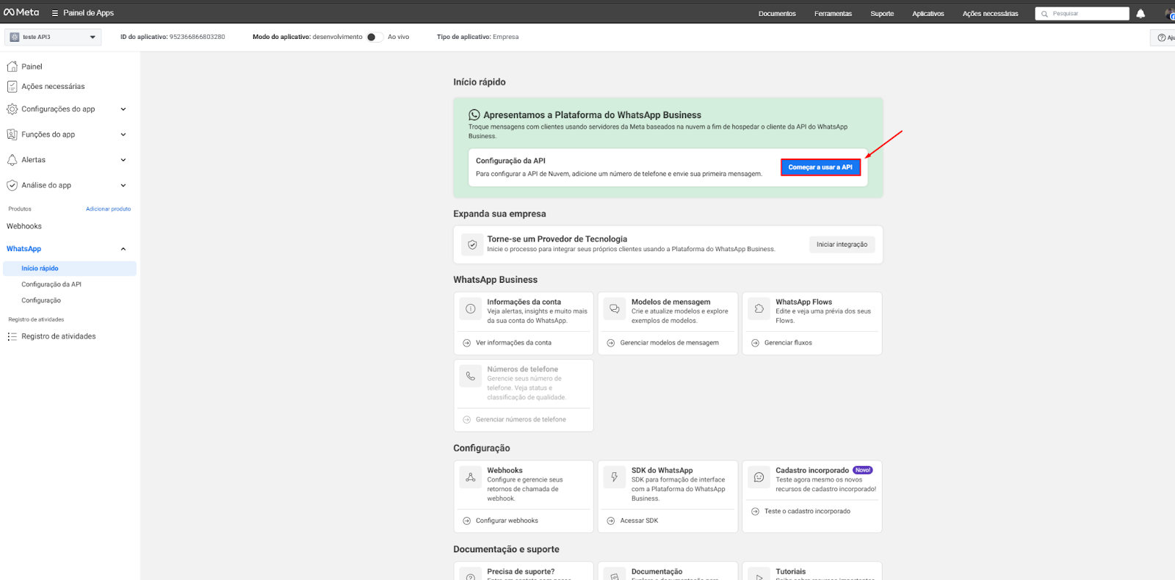Click the notifications bell icon
The image size is (1175, 580).
coord(1140,14)
